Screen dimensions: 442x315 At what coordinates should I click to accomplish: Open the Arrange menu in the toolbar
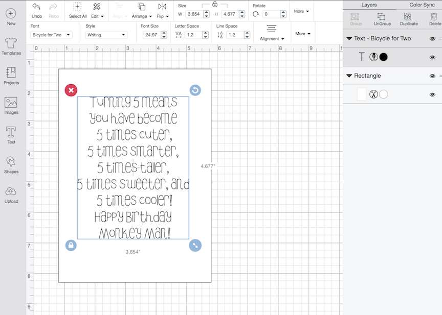click(141, 10)
